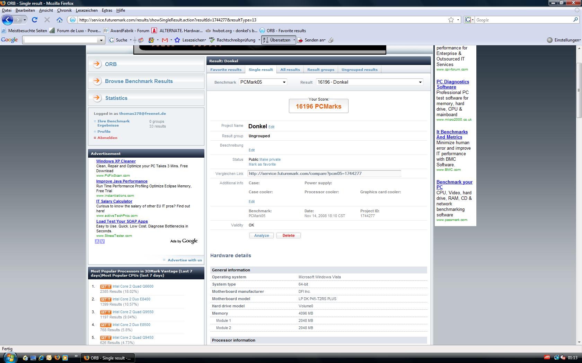This screenshot has height=363, width=582.
Task: Click the Rechtschreibprüfung spellcheck button
Action: tap(232, 40)
